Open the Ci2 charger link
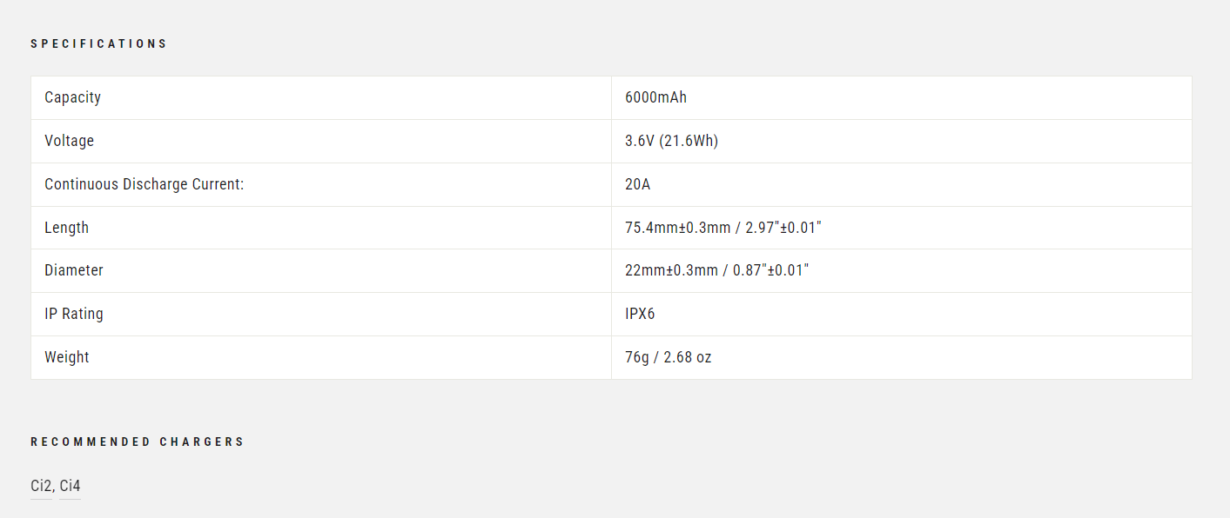 [x=41, y=486]
